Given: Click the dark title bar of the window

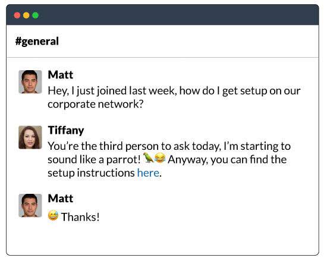Looking at the screenshot, I should [162, 15].
